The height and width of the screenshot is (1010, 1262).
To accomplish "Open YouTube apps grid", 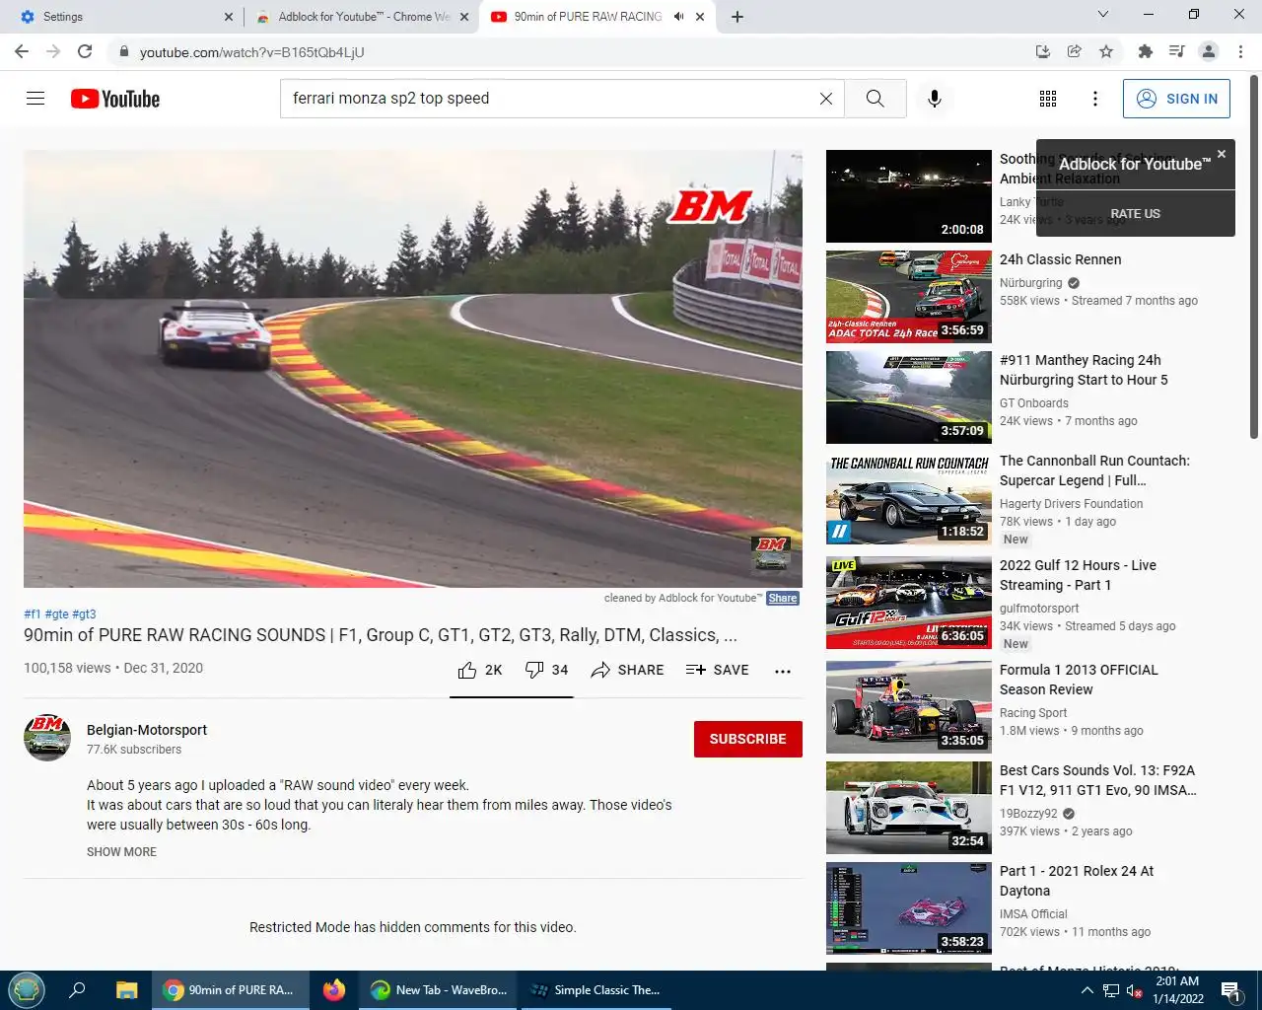I will pyautogui.click(x=1048, y=99).
